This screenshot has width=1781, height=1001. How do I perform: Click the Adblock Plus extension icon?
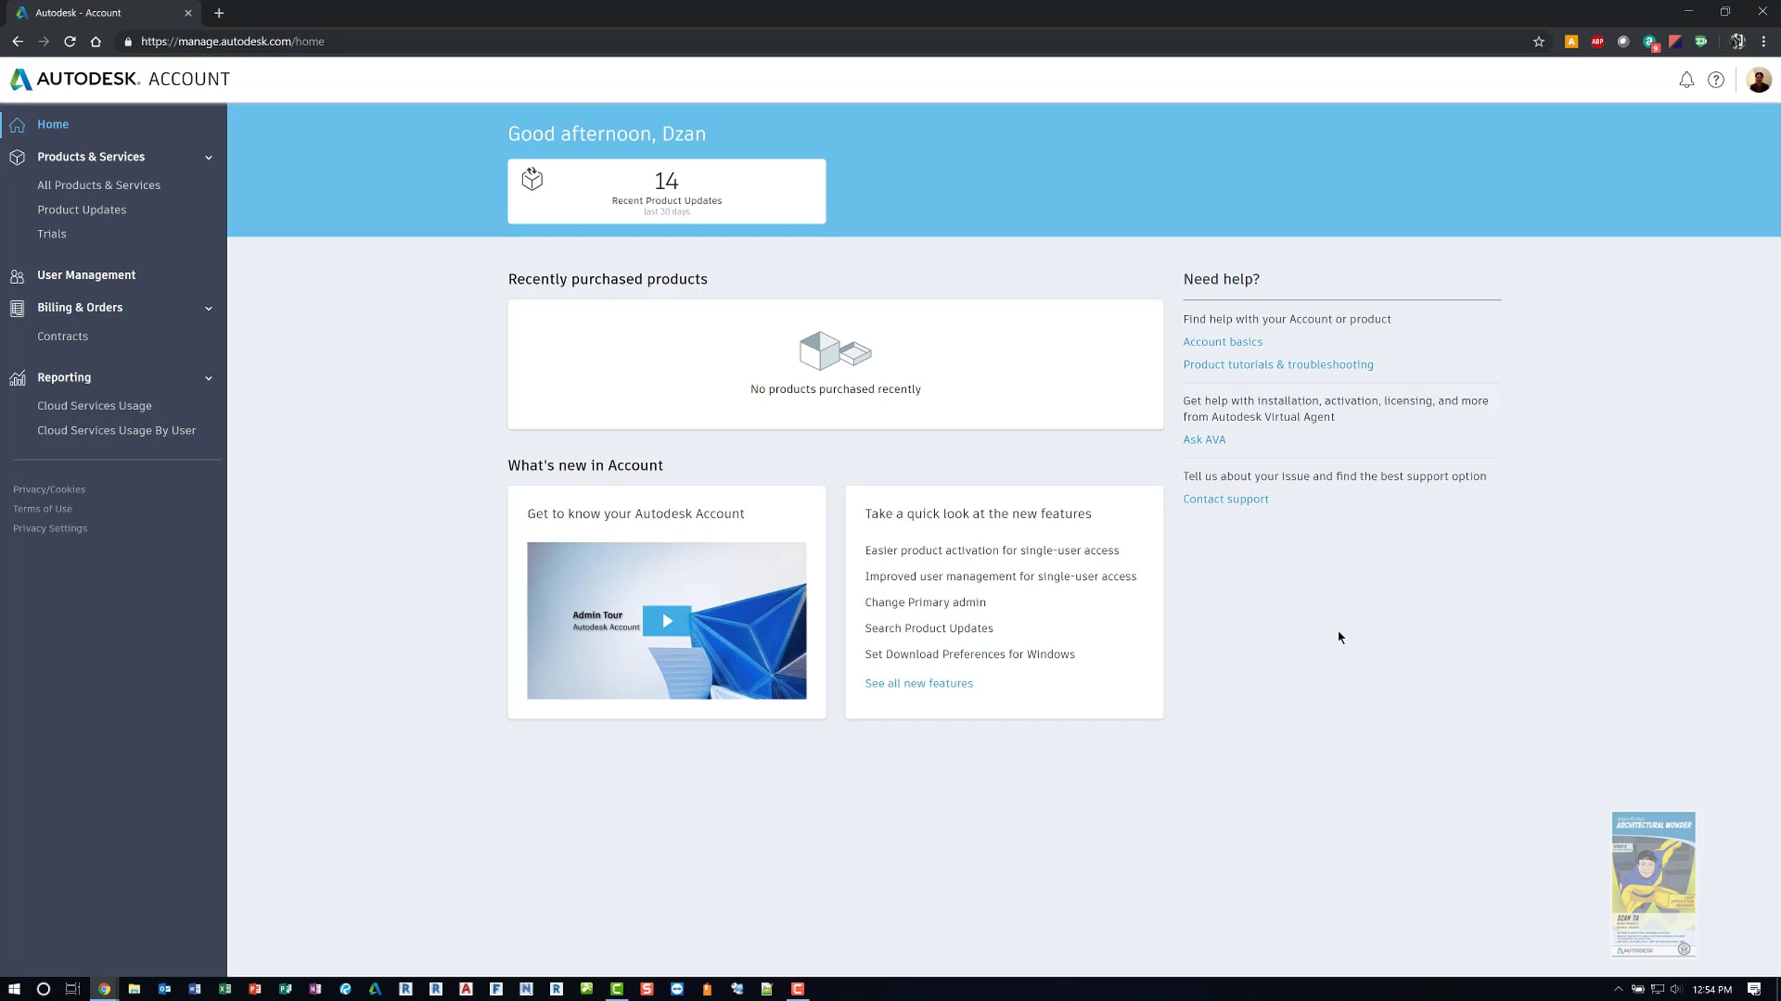click(1597, 42)
